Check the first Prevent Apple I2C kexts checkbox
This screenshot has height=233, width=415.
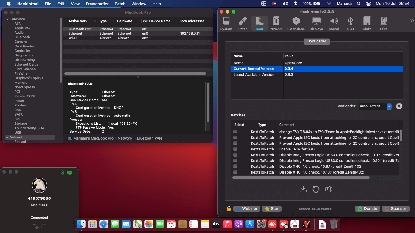coord(235,137)
